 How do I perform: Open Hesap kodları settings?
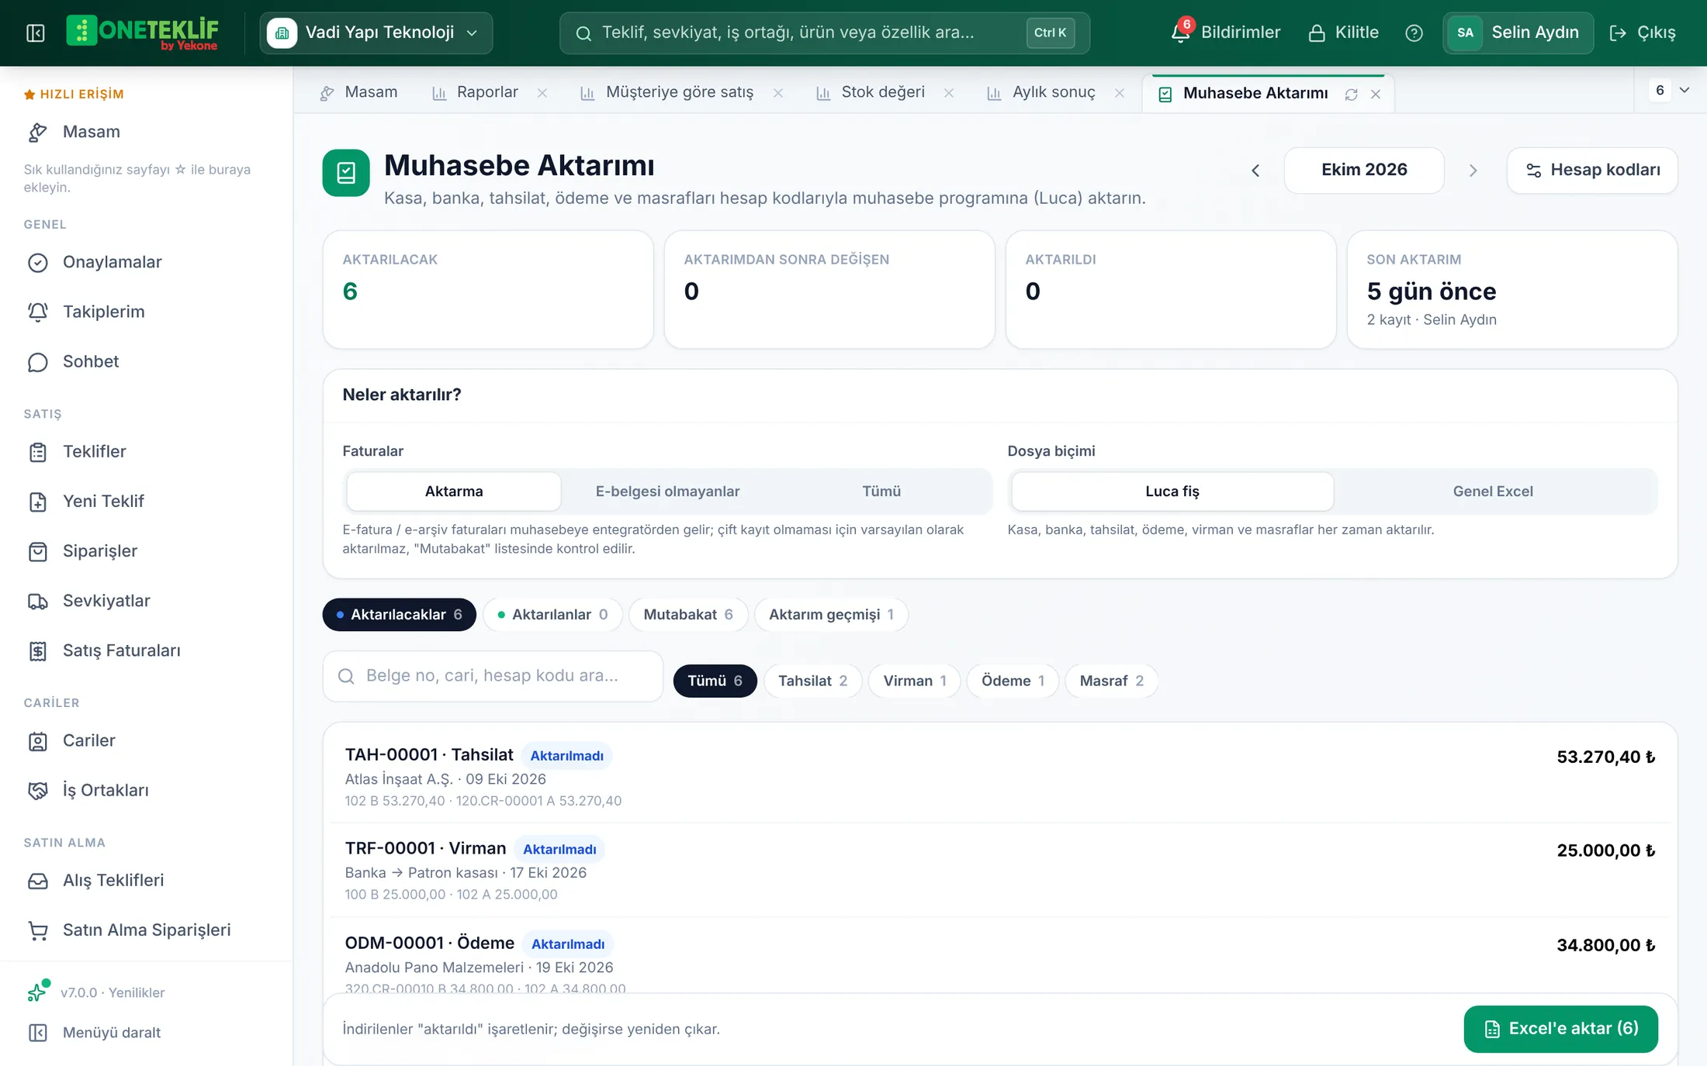(1592, 170)
